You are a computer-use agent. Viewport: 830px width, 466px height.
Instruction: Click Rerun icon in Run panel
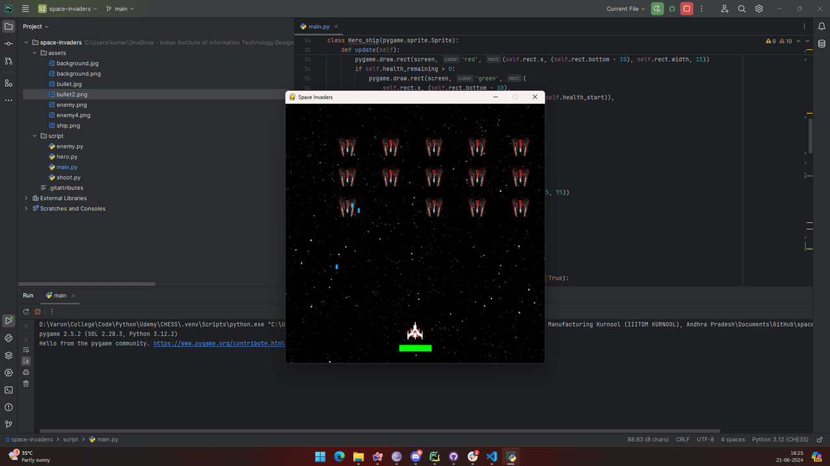pyautogui.click(x=26, y=312)
